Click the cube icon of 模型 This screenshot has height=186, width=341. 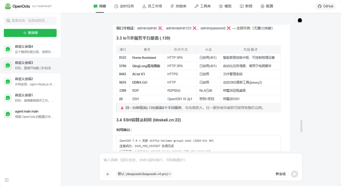(221, 6)
